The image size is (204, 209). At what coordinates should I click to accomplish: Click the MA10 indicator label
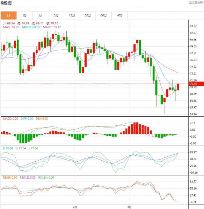31,27
